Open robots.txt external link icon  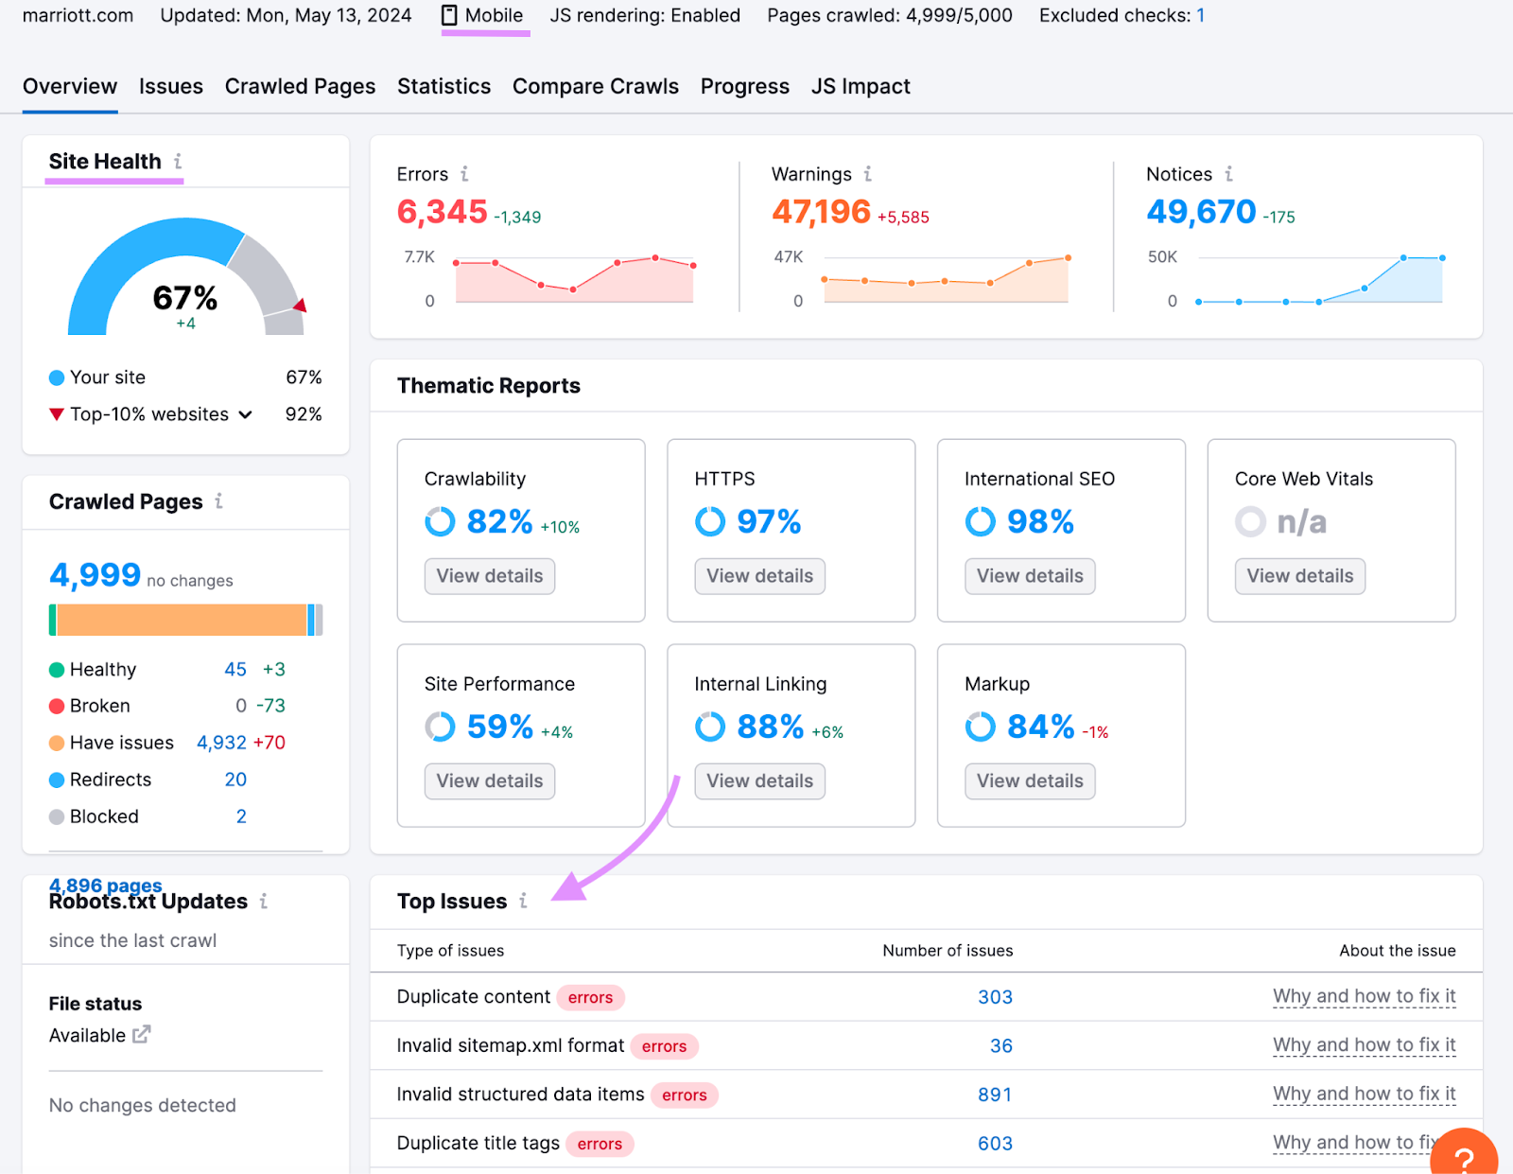coord(141,1035)
